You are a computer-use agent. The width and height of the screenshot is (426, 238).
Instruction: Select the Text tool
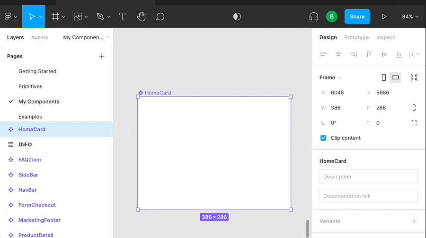pos(122,17)
